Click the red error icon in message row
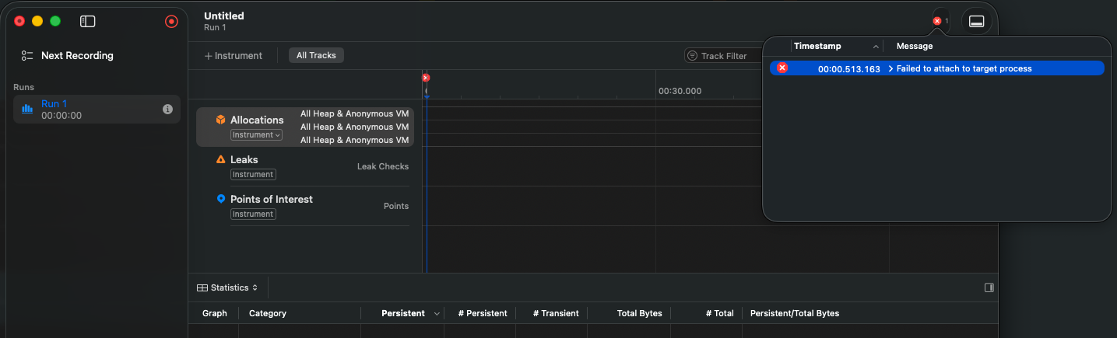 [782, 68]
